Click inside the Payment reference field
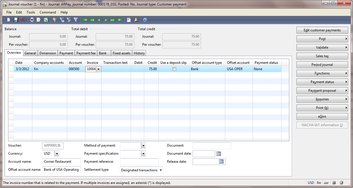The height and width of the screenshot is (188, 353). [x=139, y=162]
